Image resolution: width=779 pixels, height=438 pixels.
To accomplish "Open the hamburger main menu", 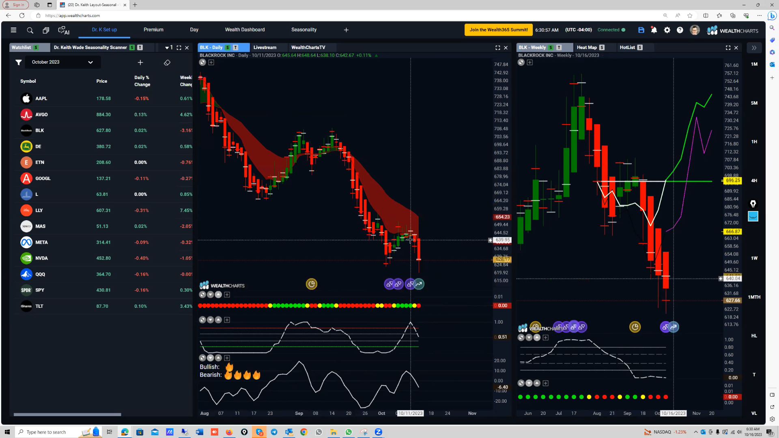I will click(x=13, y=30).
